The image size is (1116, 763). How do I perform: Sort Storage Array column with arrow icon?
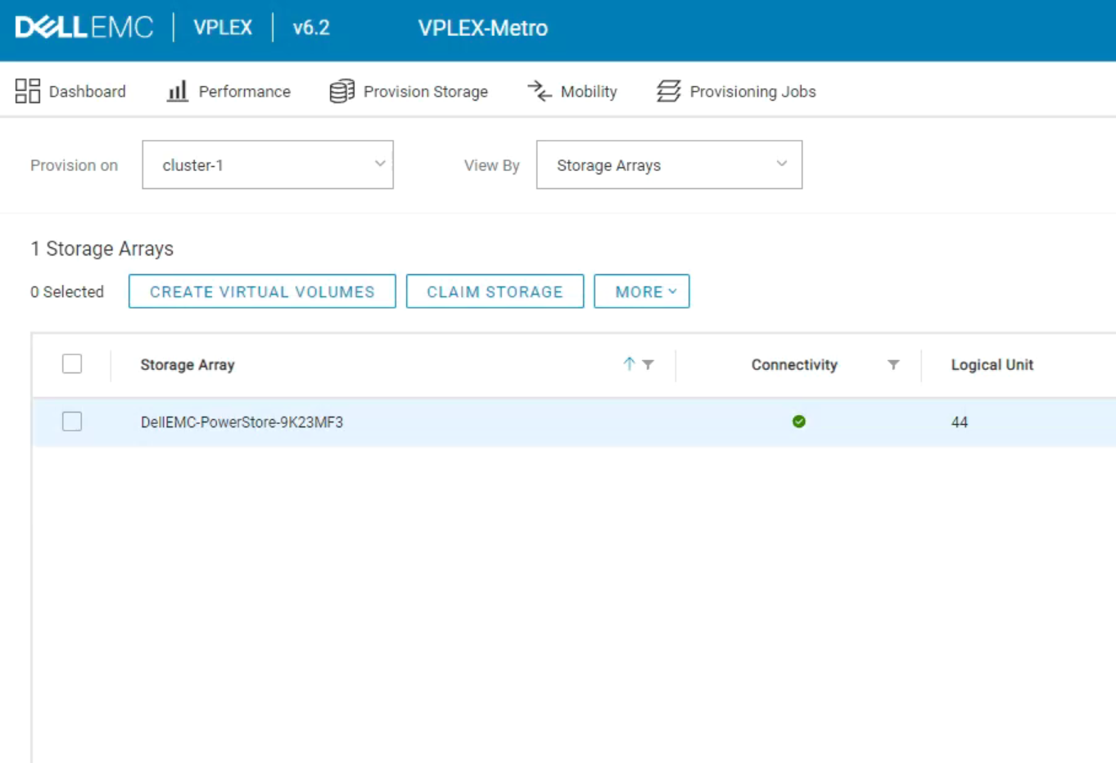tap(629, 364)
